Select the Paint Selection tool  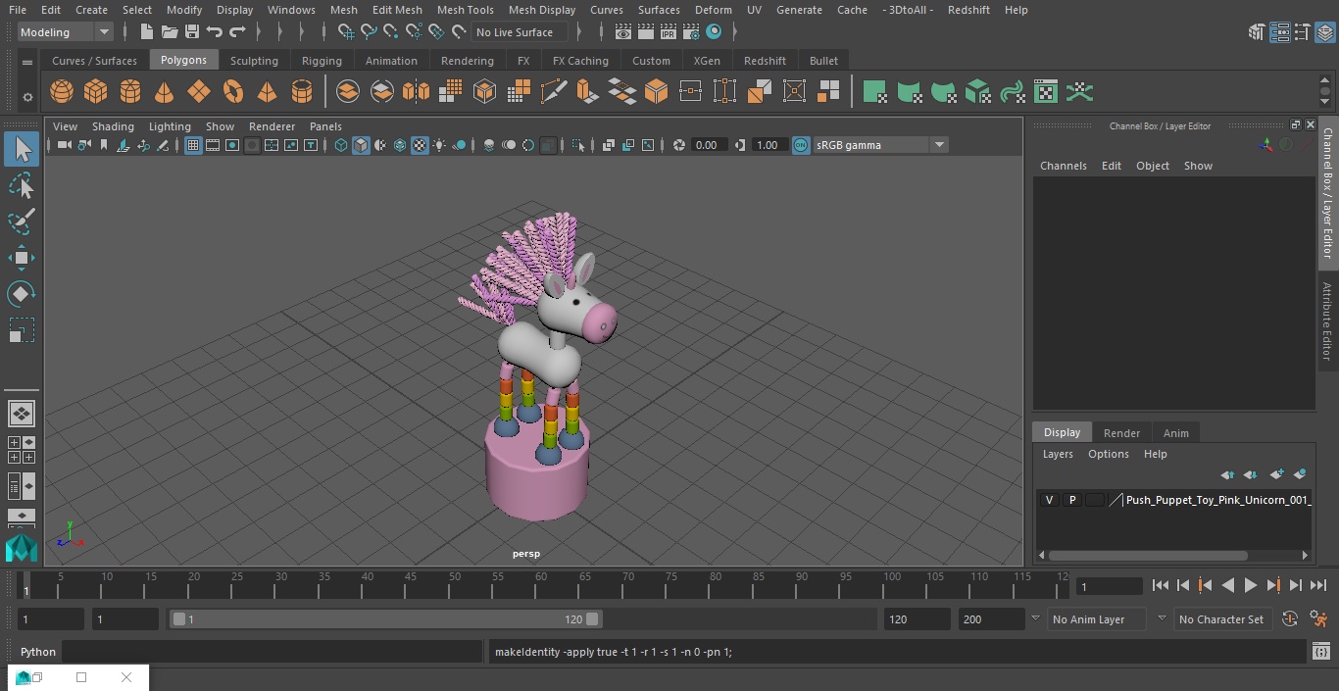(22, 222)
